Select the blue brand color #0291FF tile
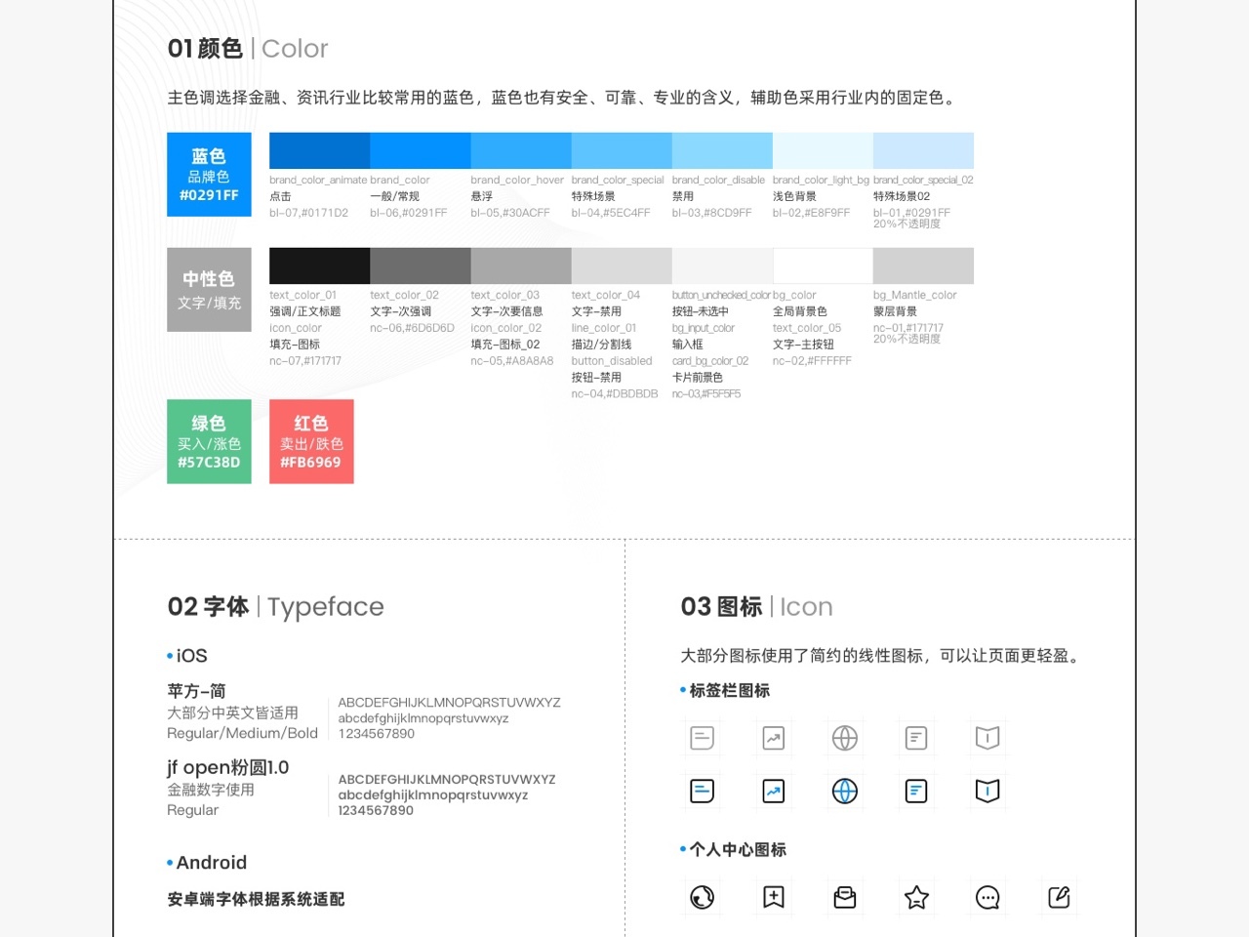This screenshot has width=1249, height=937. [x=209, y=175]
